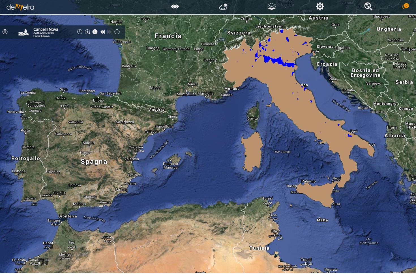
Task: Click the Siviglia city label
Action: [59, 193]
